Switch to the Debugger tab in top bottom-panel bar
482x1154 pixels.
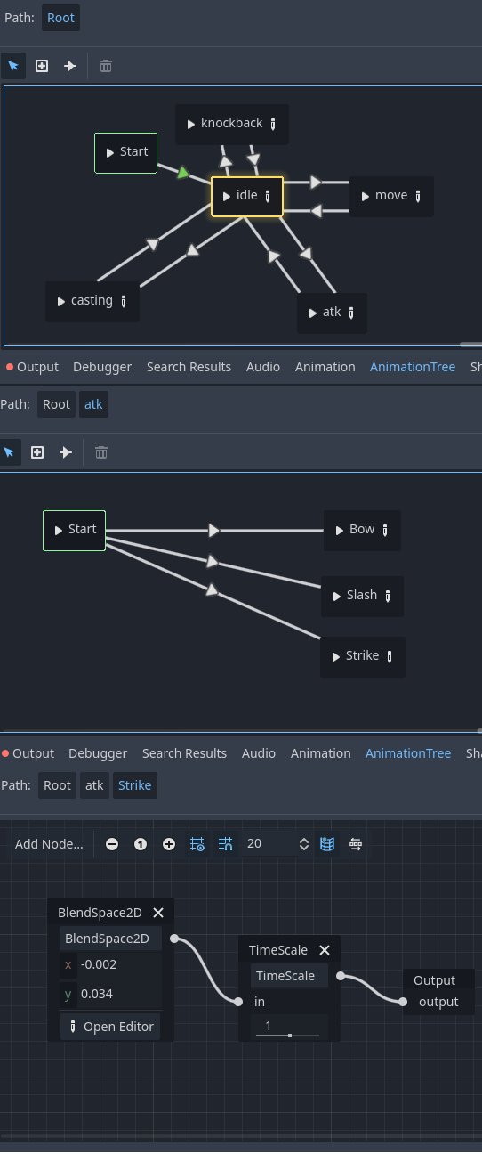tap(102, 367)
